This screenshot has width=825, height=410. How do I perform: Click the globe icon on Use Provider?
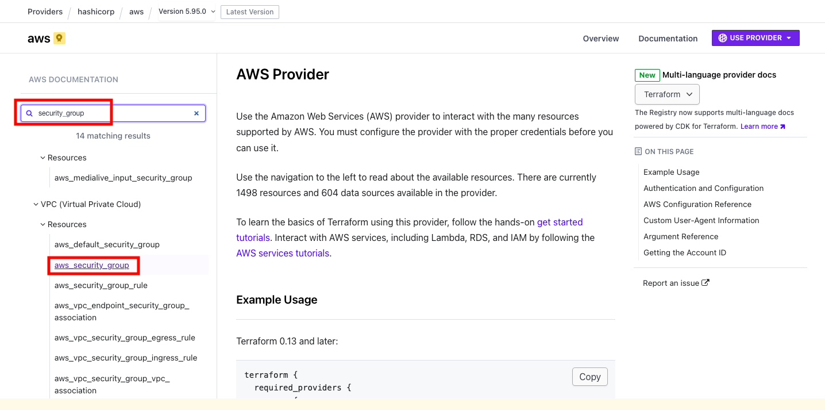coord(722,38)
